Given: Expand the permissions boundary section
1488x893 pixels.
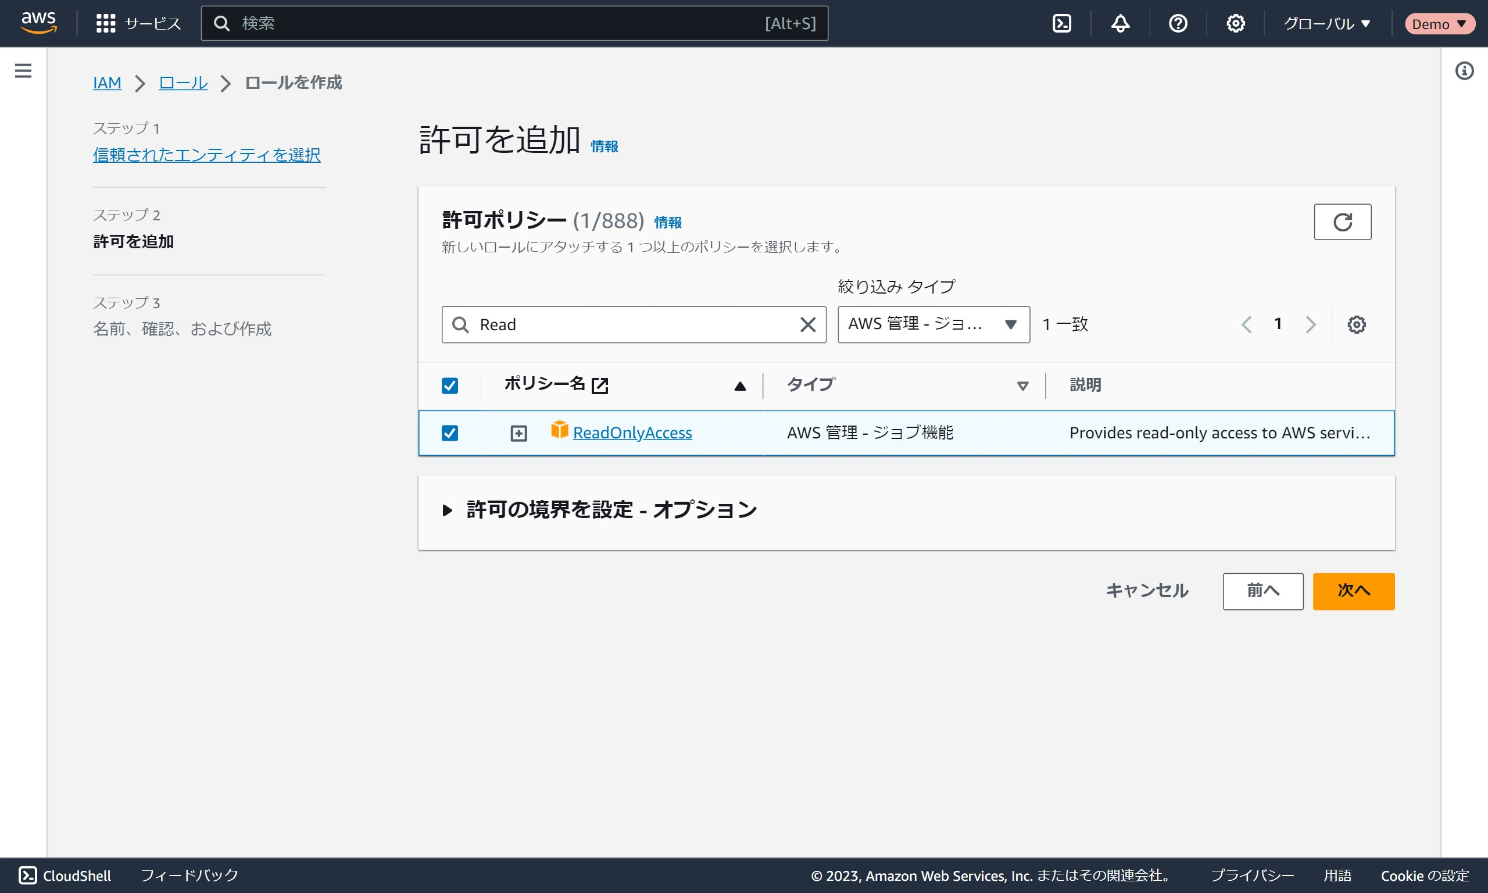Looking at the screenshot, I should point(447,510).
